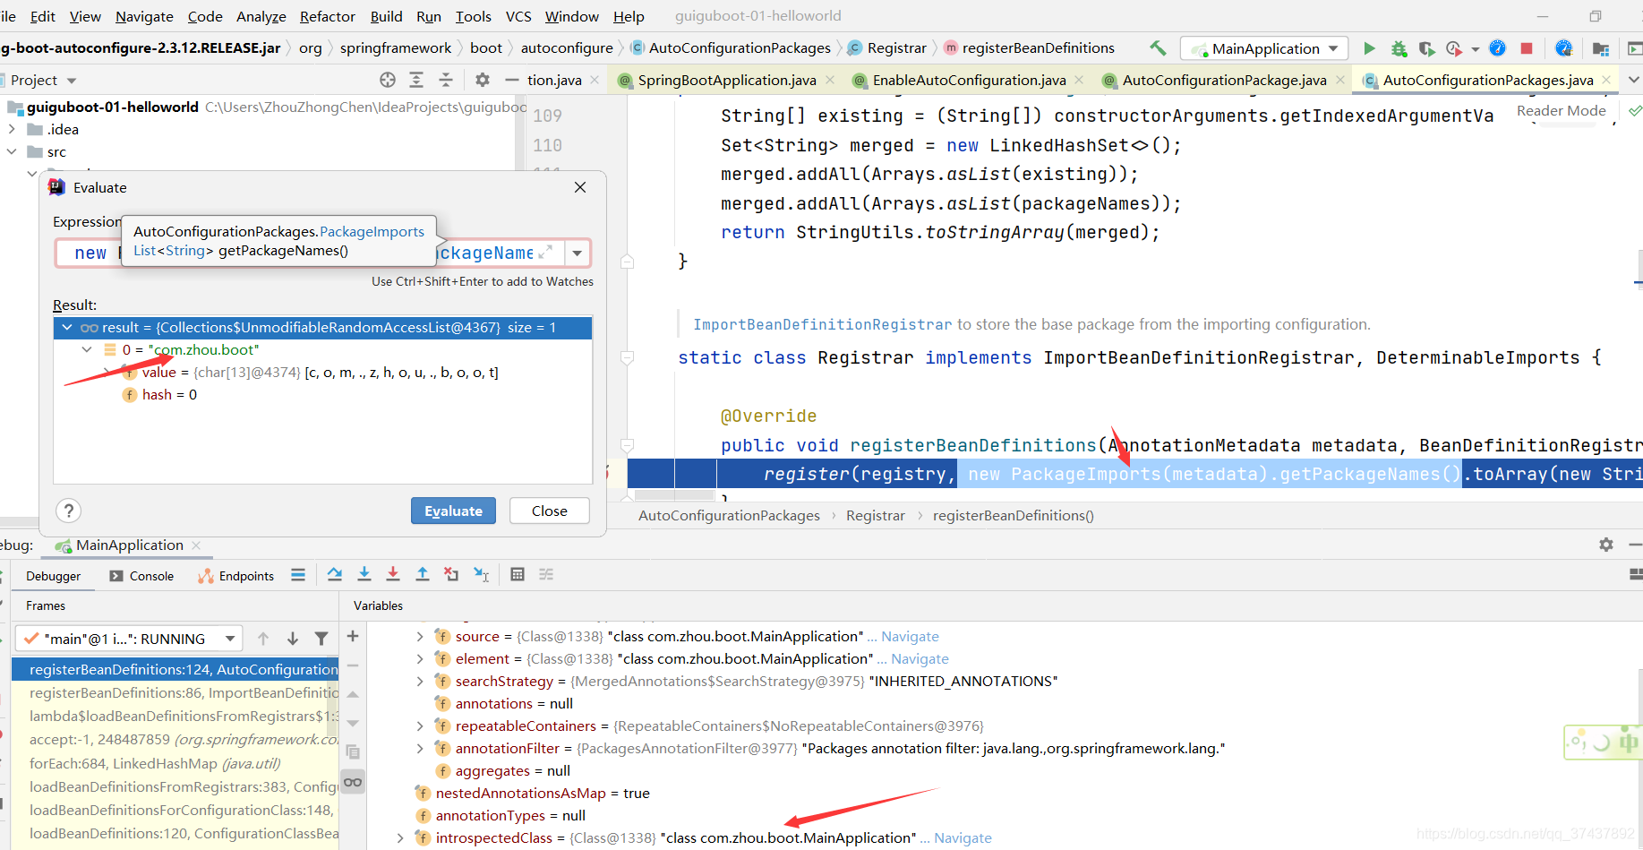Screen dimensions: 1643x850
Task: Click Registrar in bottom breadcrumb
Action: [x=875, y=516]
